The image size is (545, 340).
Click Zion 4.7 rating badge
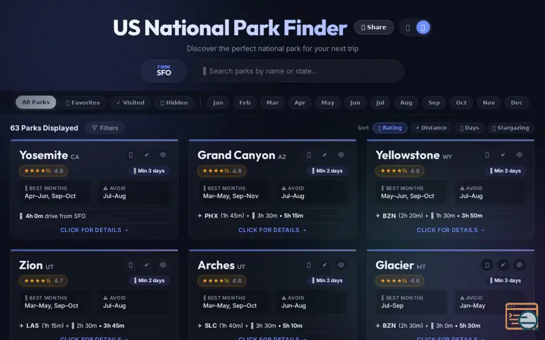[x=44, y=281]
